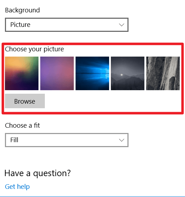The image size is (185, 197).
Task: Click the Choose a fit label
Action: click(23, 126)
